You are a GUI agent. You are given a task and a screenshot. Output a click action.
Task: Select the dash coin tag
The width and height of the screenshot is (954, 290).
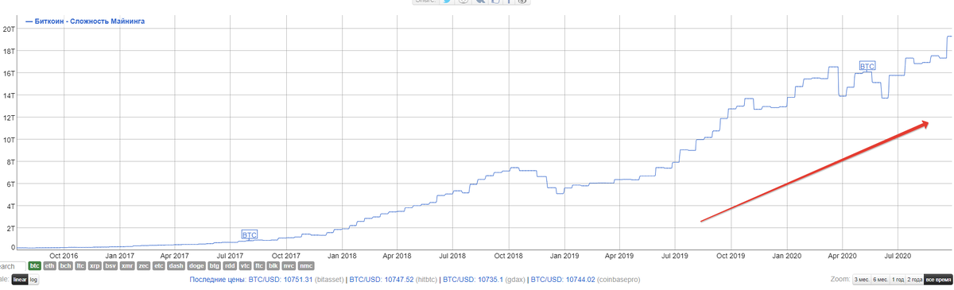(x=176, y=266)
